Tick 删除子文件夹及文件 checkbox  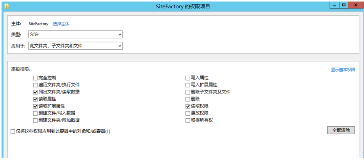point(188,92)
